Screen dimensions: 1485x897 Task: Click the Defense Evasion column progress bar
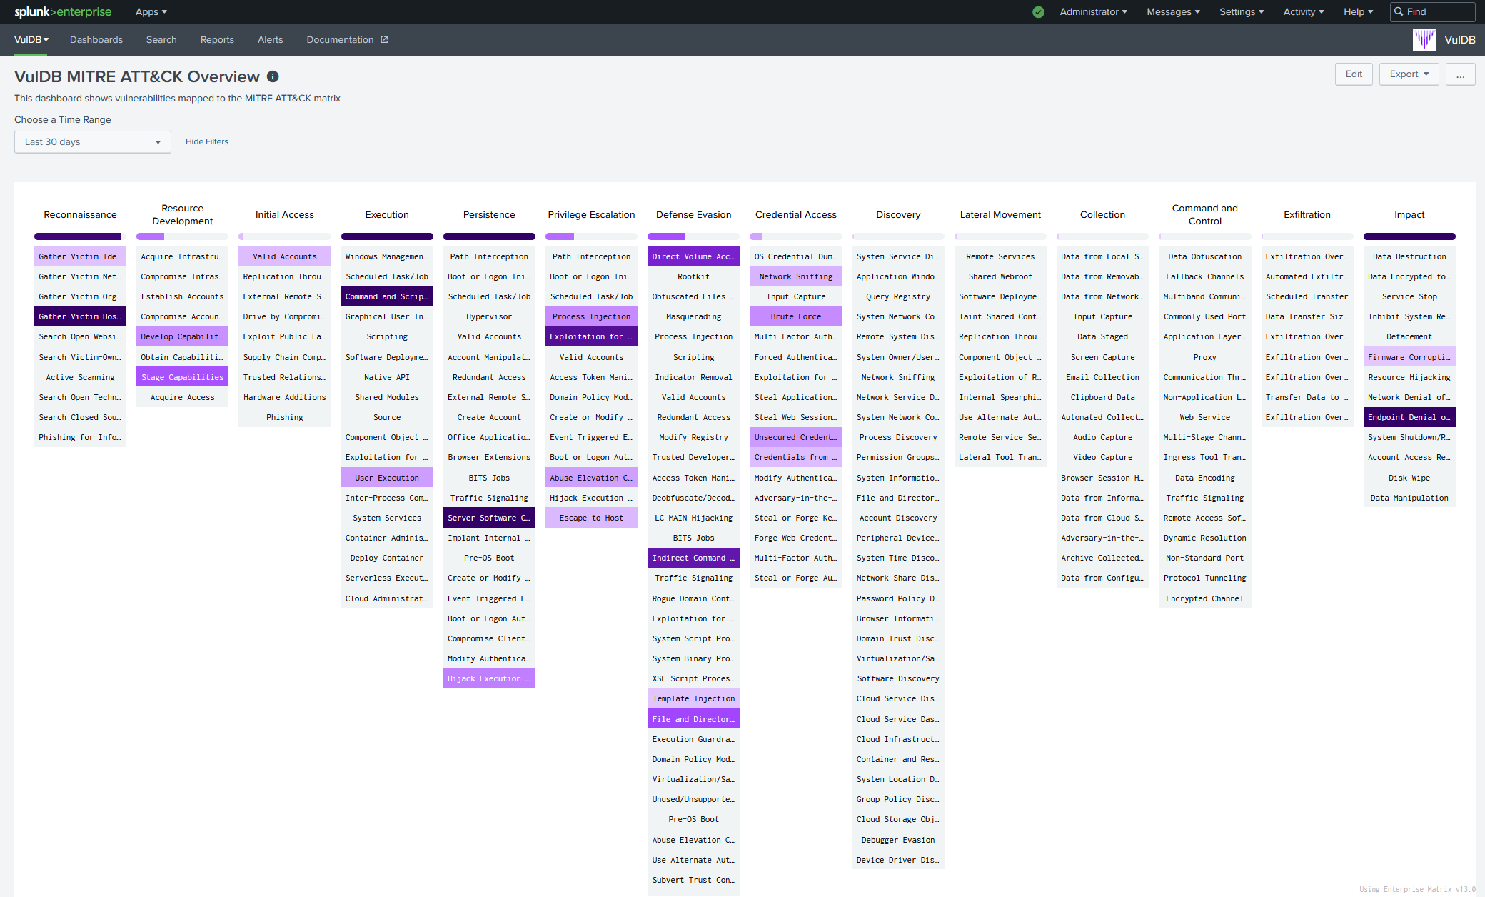[x=693, y=236]
